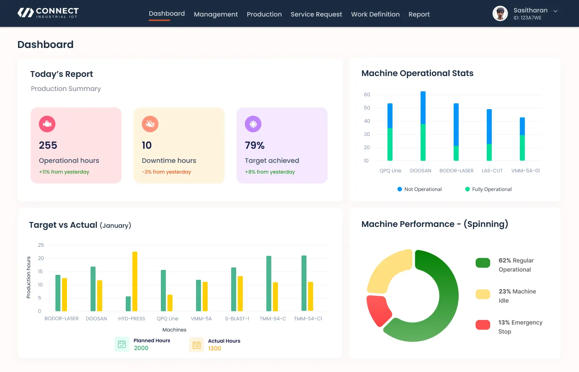Click the Target achieved bullseye icon
This screenshot has height=372, width=579.
[253, 124]
